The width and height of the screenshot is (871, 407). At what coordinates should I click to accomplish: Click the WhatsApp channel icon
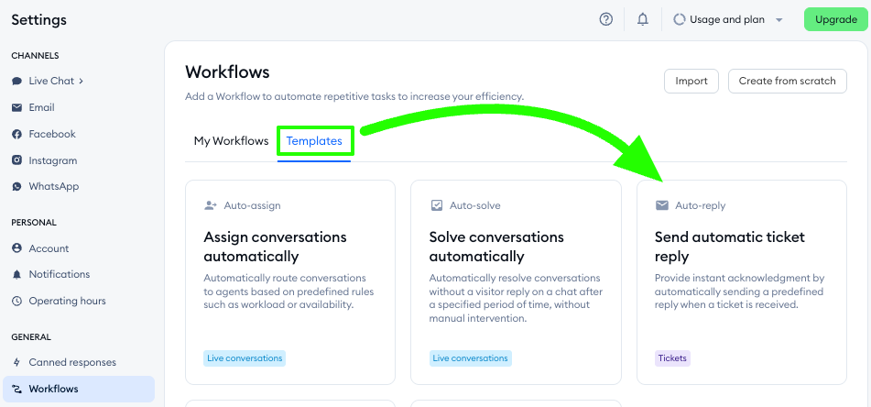tap(16, 186)
